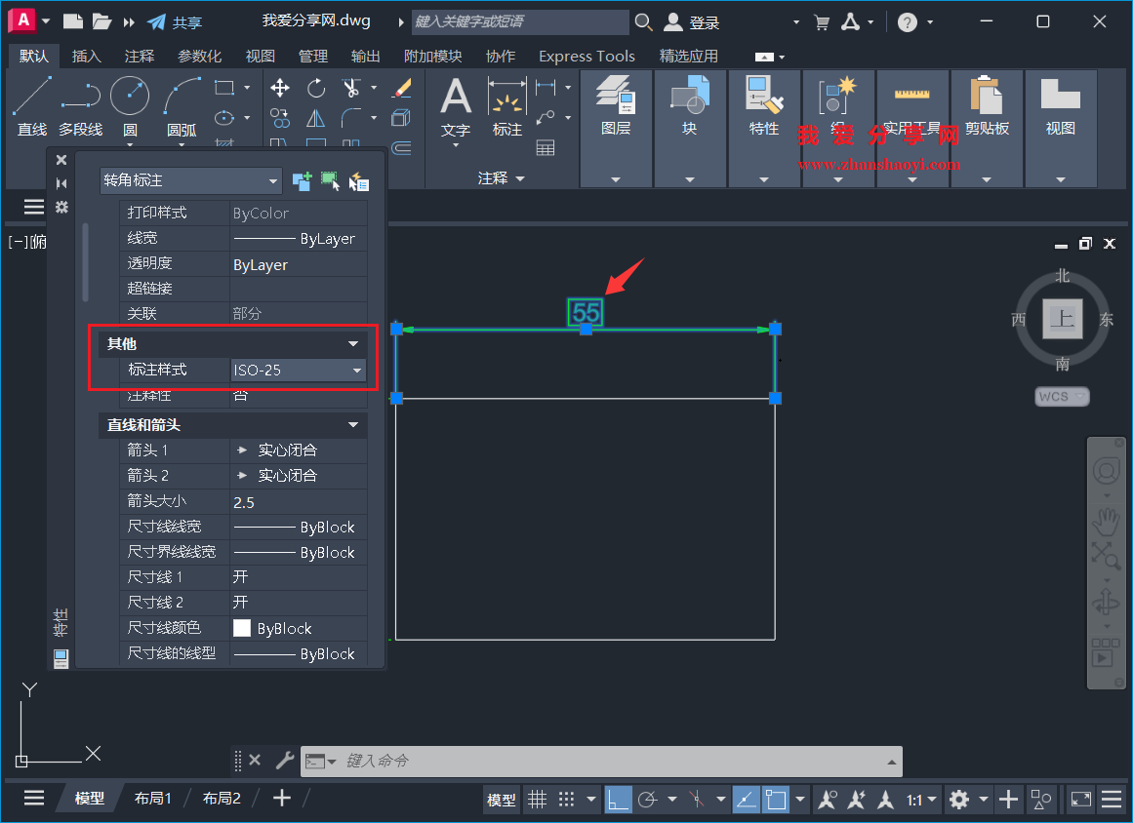Toggle object snap tracking in status bar
The width and height of the screenshot is (1133, 823).
pyautogui.click(x=746, y=800)
